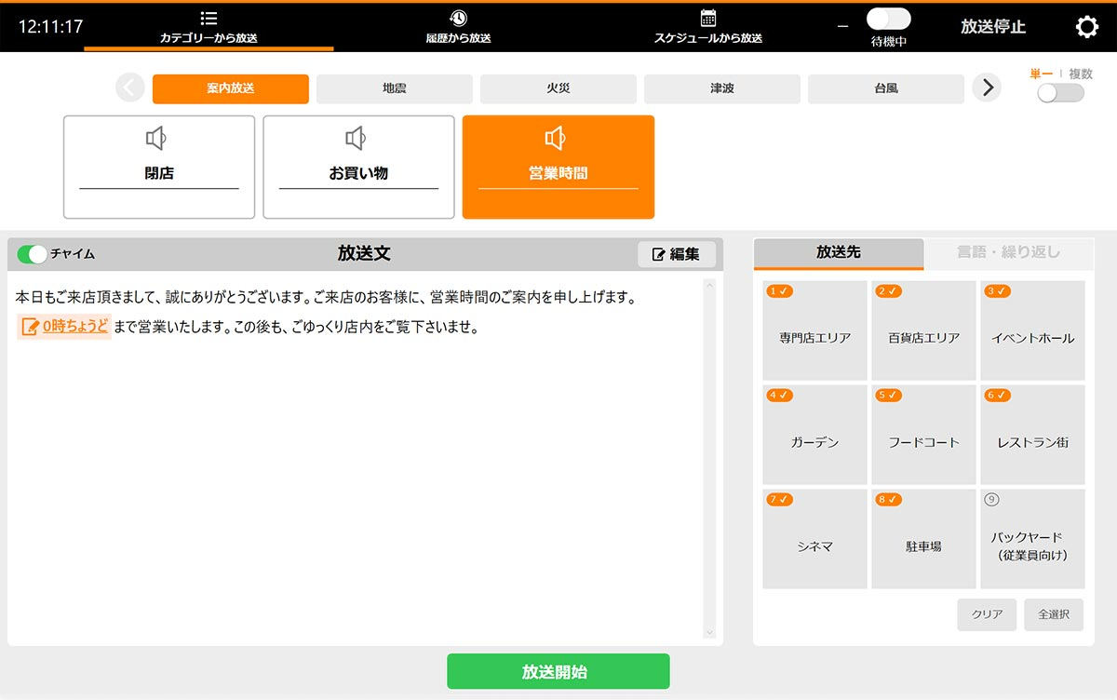Switch to the 言語・繰り返し tab
Image resolution: width=1117 pixels, height=700 pixels.
pyautogui.click(x=1008, y=252)
